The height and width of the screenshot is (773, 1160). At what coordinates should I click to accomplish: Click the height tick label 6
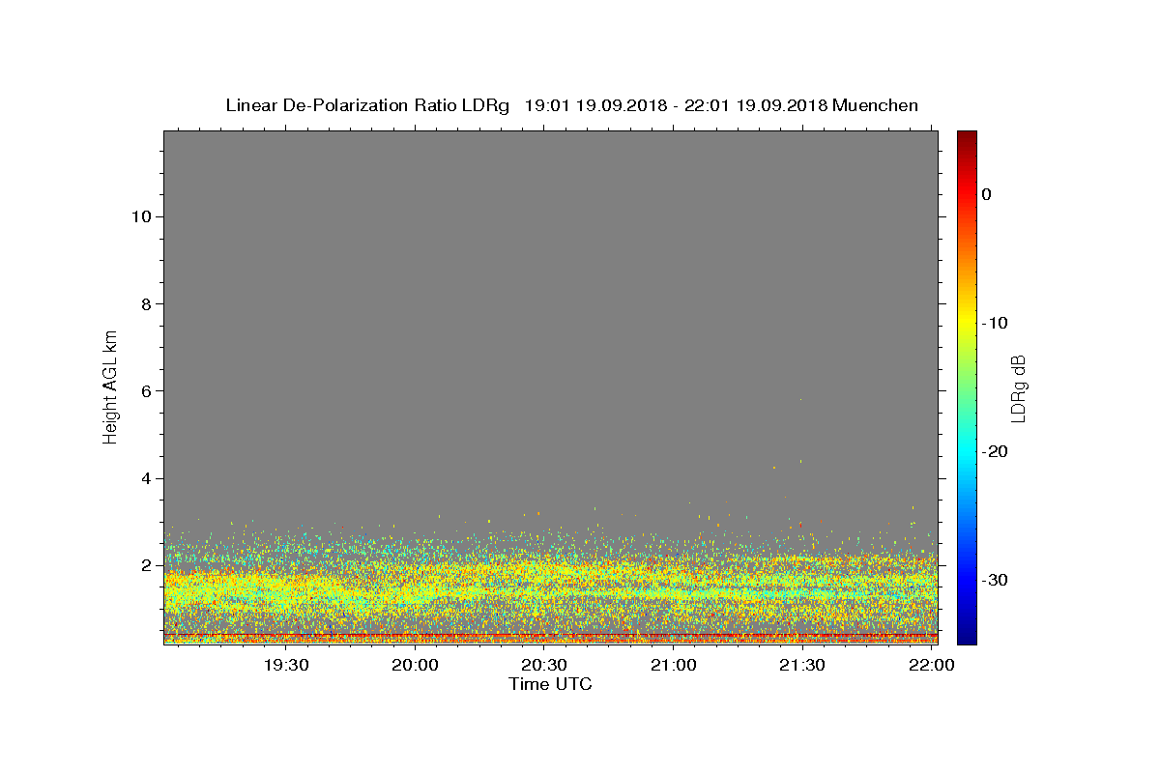(145, 391)
